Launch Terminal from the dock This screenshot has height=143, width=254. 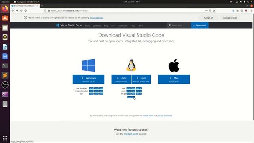click(5, 66)
